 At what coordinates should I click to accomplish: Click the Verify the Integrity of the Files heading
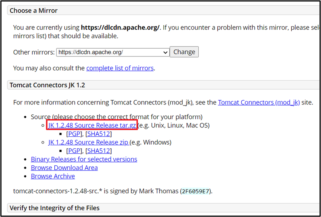pos(54,208)
